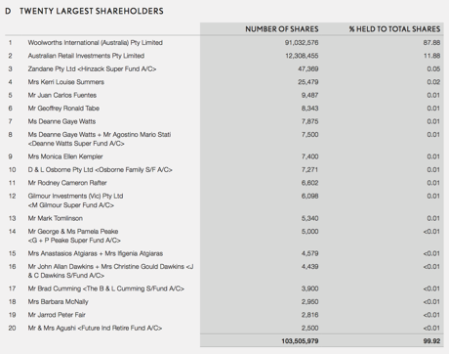Select Mr Juan Carlos Fuentes row

click(x=224, y=95)
